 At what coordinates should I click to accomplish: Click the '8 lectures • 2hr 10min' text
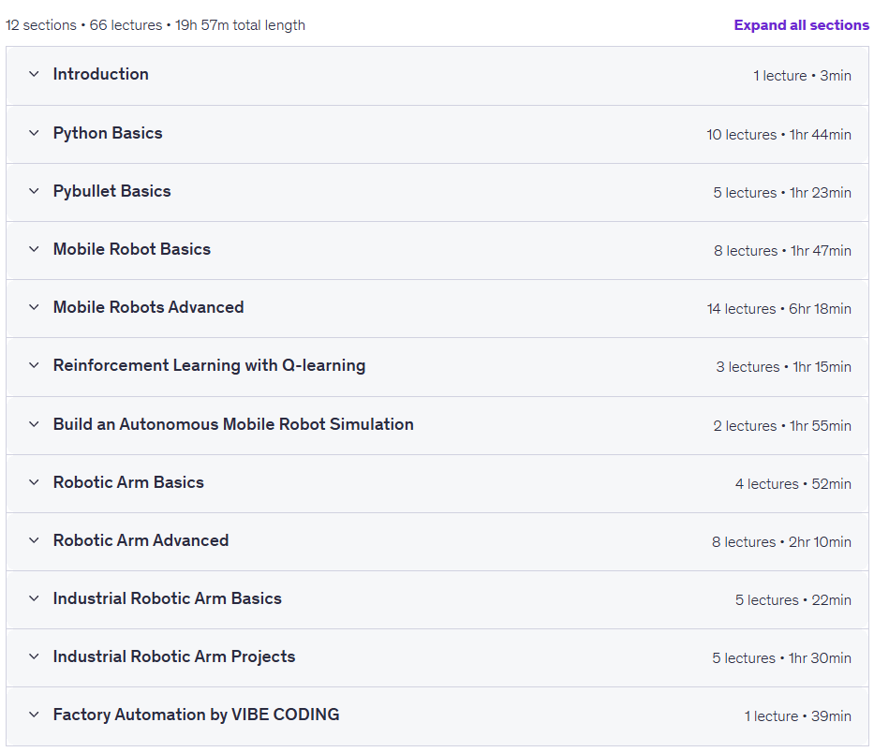pos(781,542)
